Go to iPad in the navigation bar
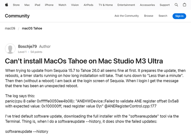Screen dimensions: 191x140 click(37, 5)
